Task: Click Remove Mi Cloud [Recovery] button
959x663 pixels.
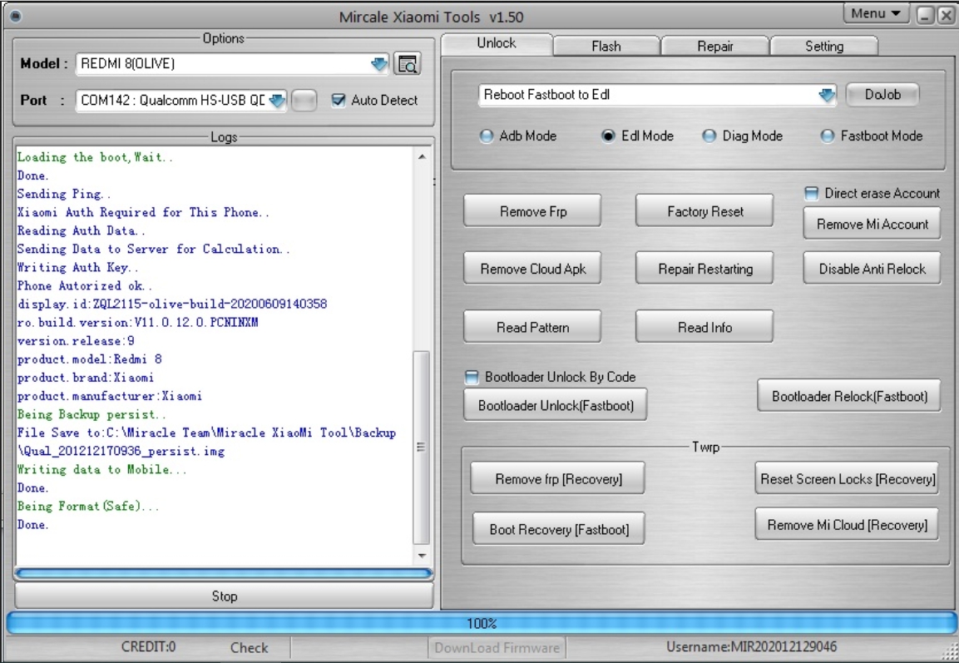Action: tap(847, 525)
